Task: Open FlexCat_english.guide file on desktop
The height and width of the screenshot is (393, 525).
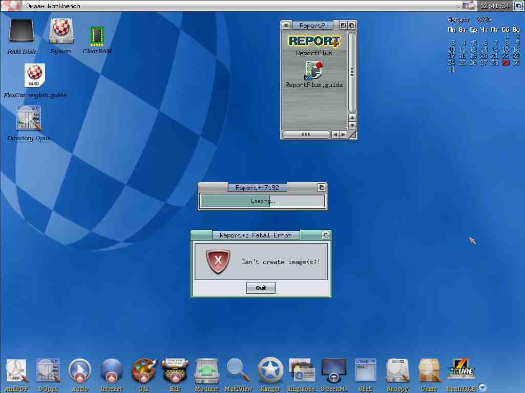Action: pyautogui.click(x=35, y=76)
